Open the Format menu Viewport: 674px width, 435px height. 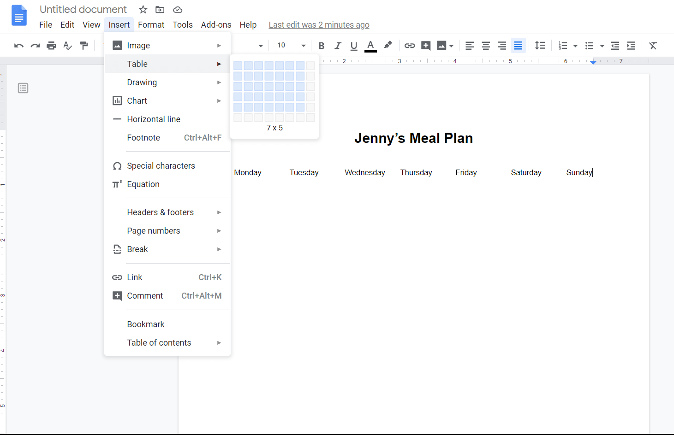coord(151,24)
